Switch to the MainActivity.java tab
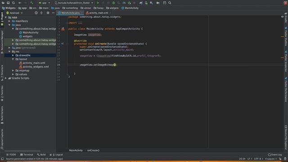This screenshot has height=162, width=288. 70,13
